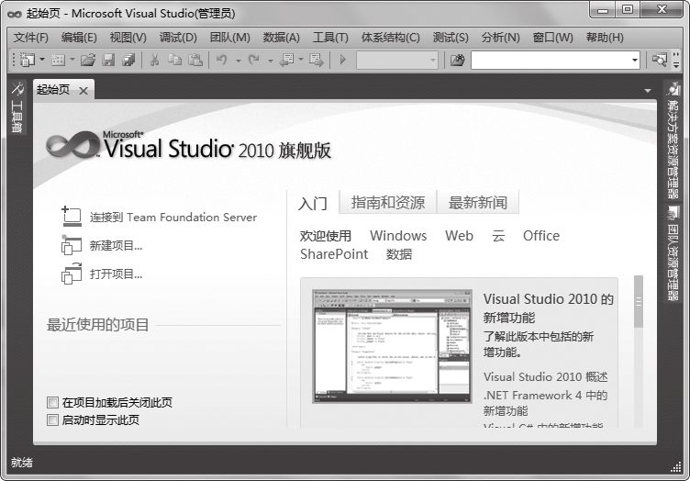Select the 入门 tab
The height and width of the screenshot is (481, 690).
[313, 203]
